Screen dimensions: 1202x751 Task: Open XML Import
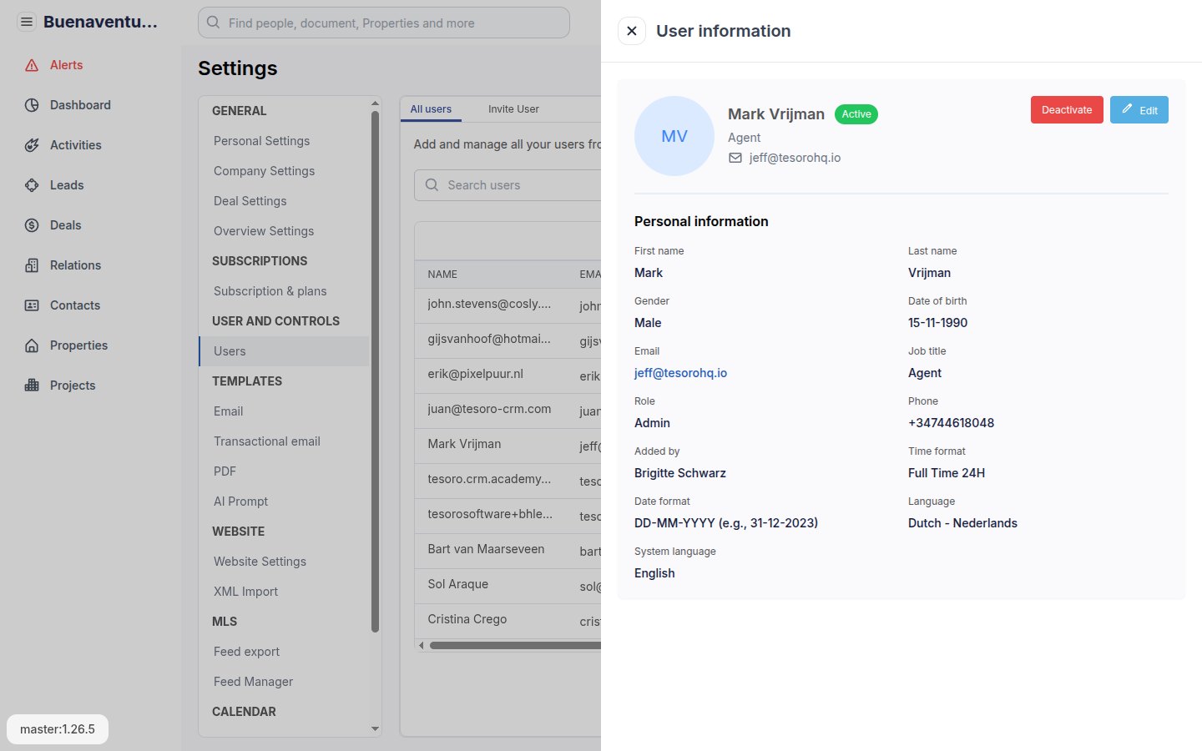click(245, 592)
